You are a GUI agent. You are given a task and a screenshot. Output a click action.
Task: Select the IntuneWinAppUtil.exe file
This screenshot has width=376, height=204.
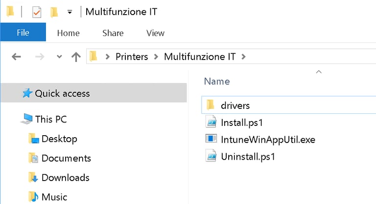268,140
